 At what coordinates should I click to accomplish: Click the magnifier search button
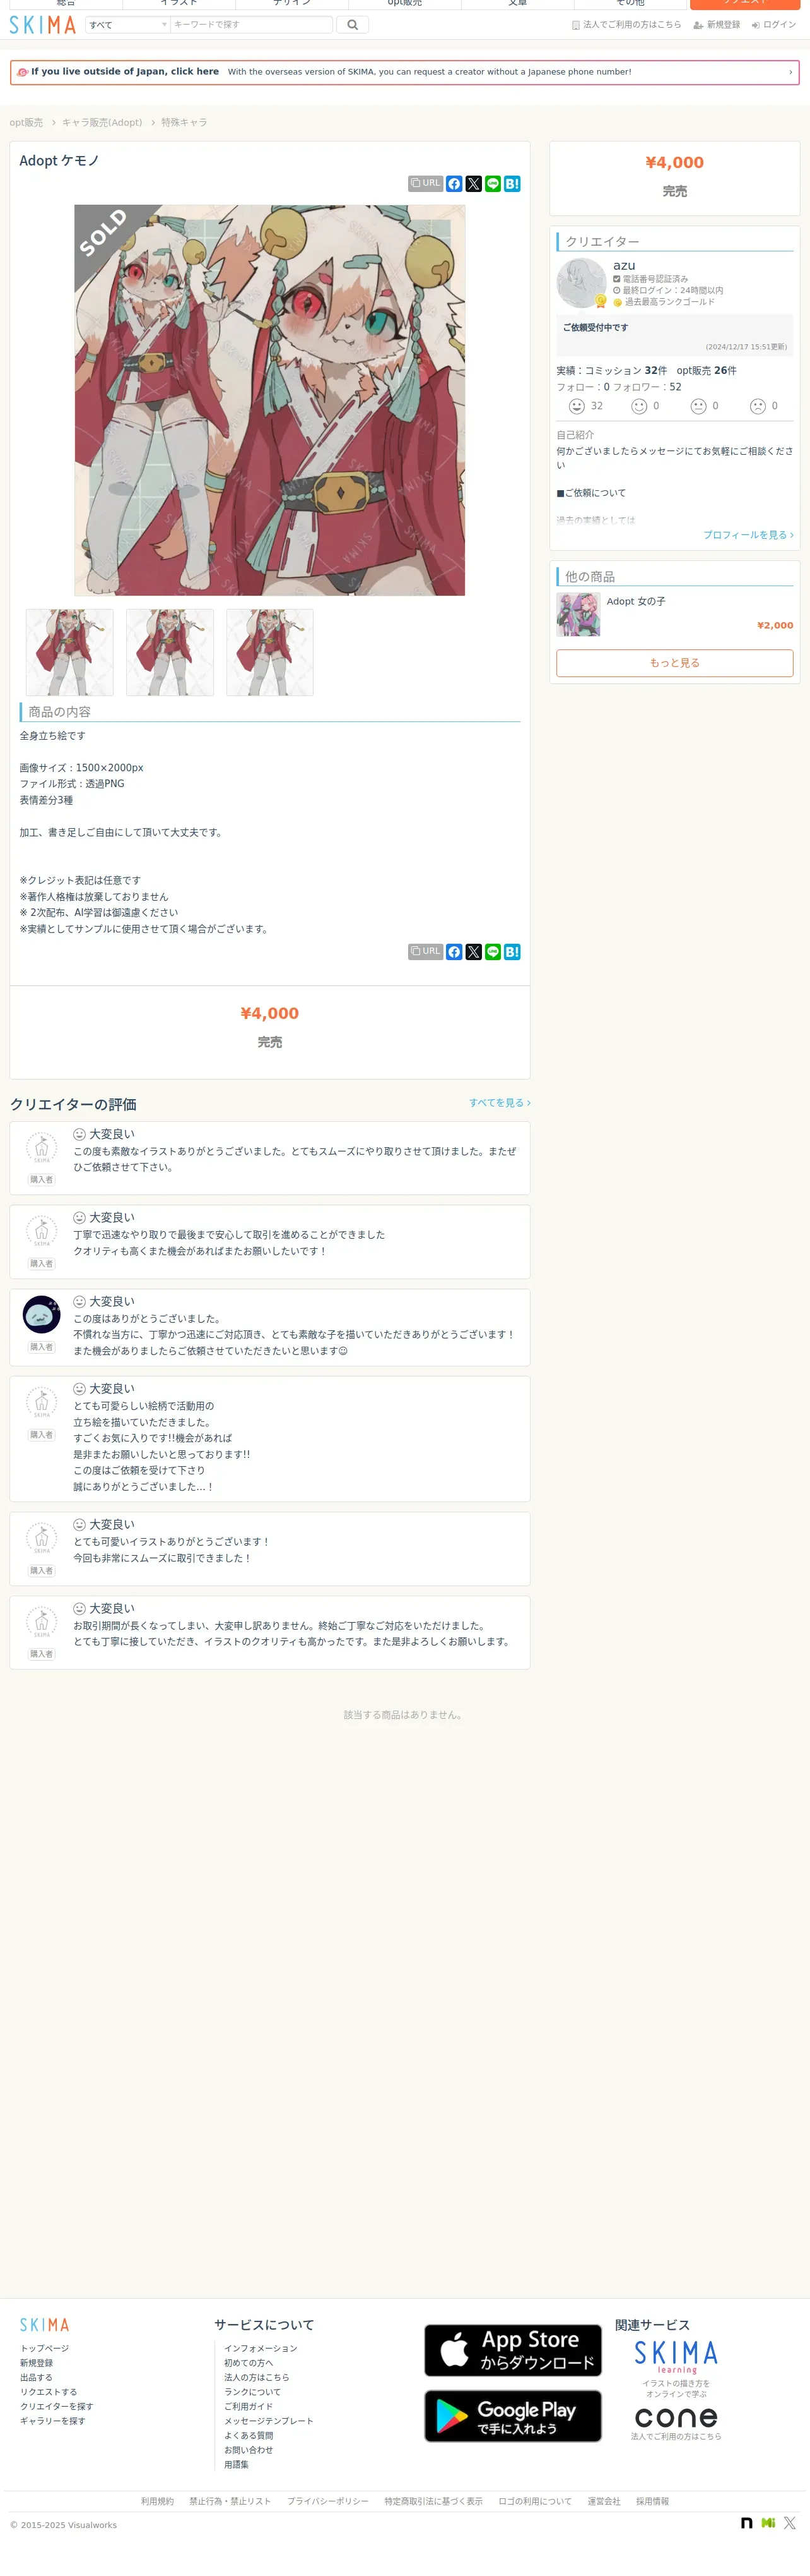pos(353,25)
